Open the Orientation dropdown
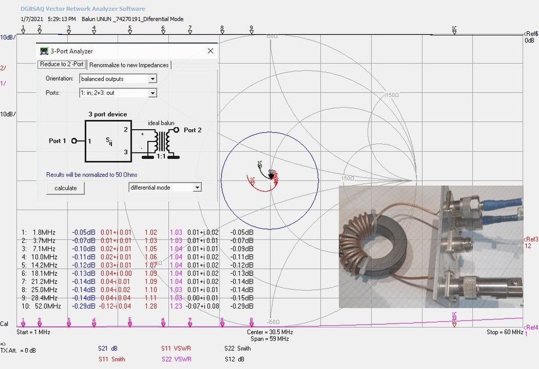The height and width of the screenshot is (369, 539). 153,79
